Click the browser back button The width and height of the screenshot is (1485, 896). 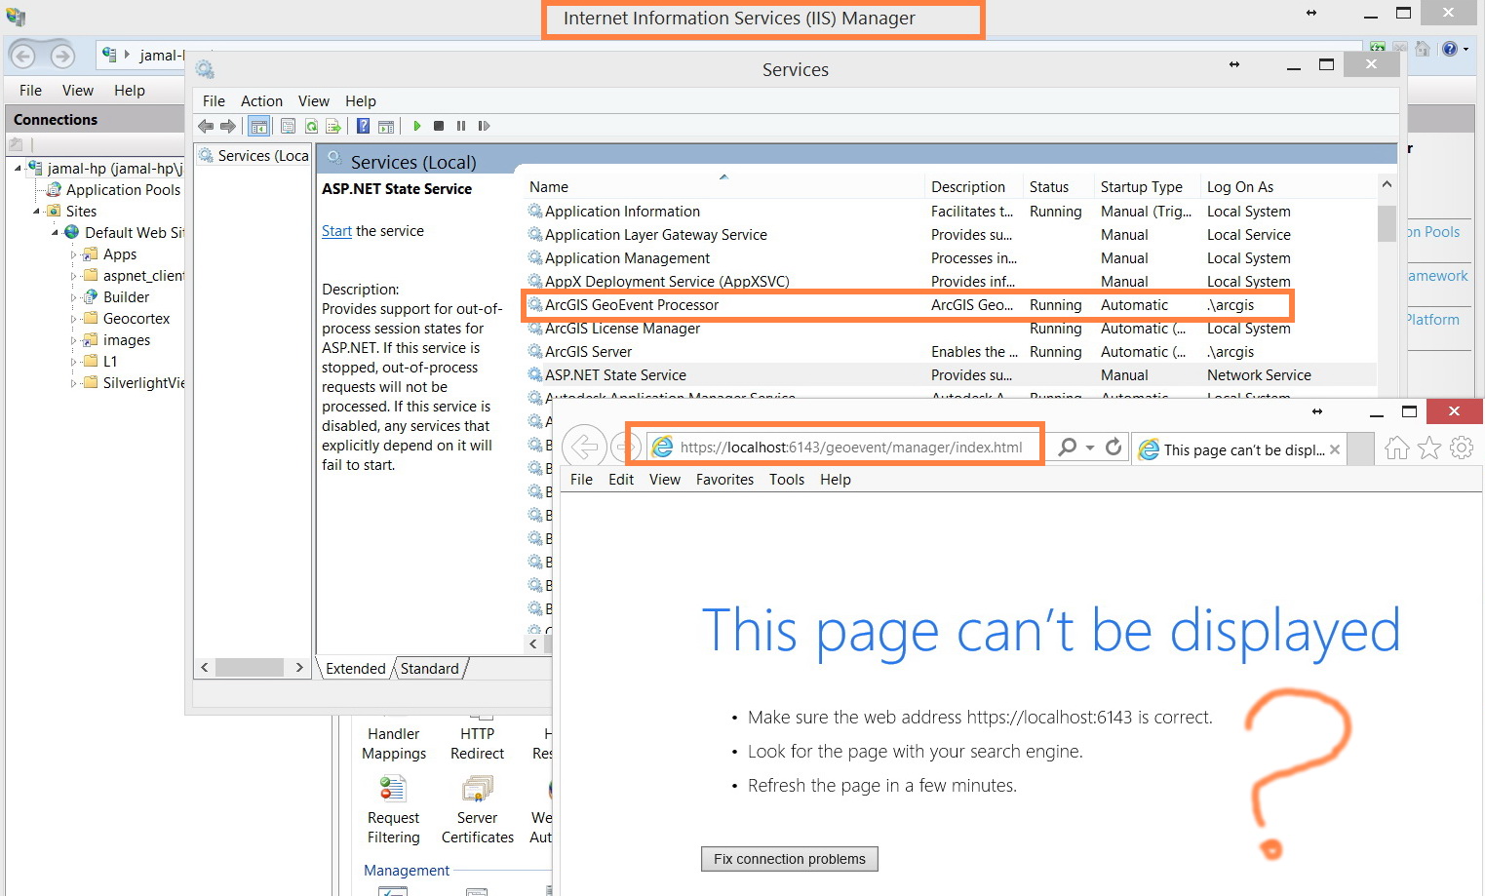point(584,448)
